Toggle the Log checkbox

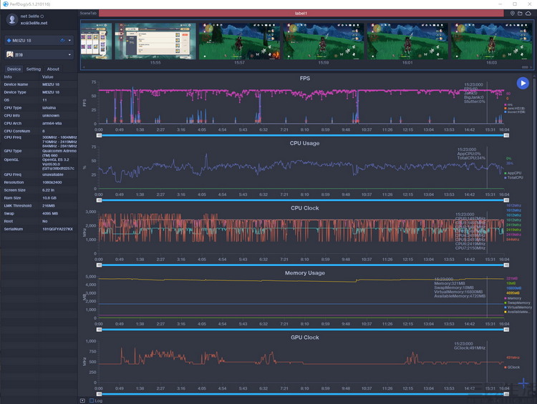click(x=92, y=400)
